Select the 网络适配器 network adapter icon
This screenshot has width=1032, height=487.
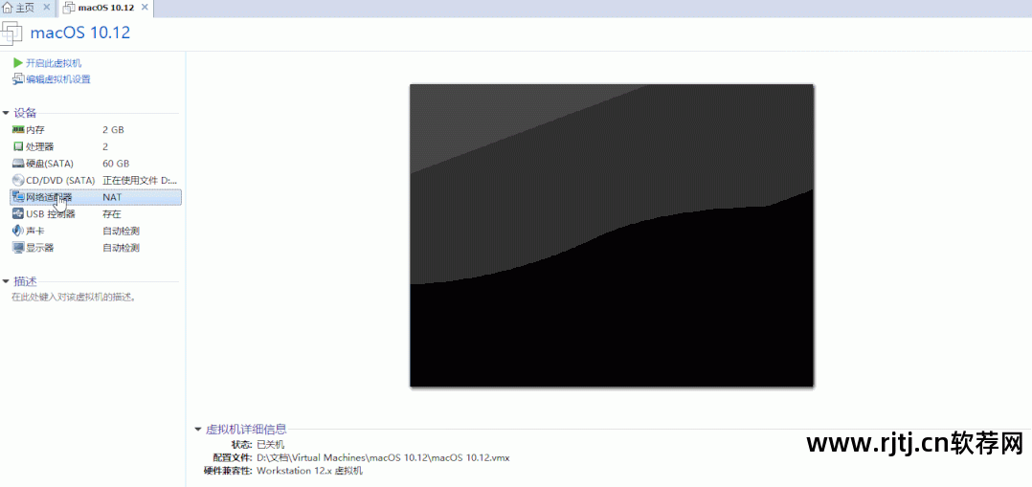pos(18,197)
